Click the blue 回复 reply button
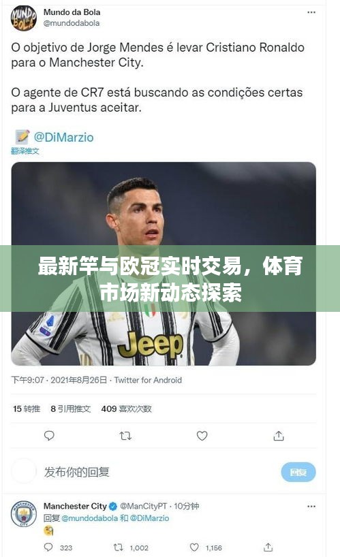This screenshot has width=340, height=557. click(x=298, y=472)
